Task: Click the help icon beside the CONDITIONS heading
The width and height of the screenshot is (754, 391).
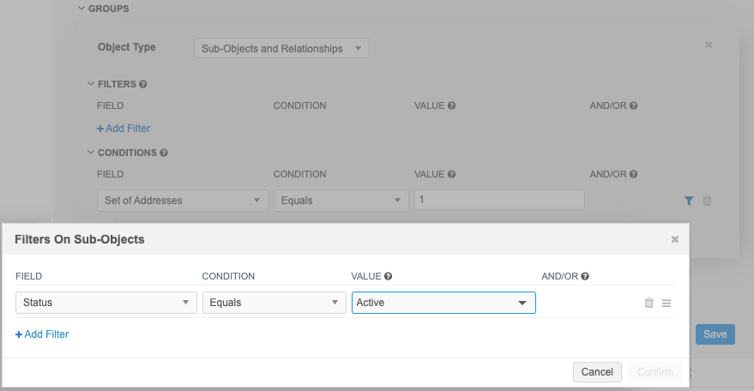Action: (x=163, y=153)
